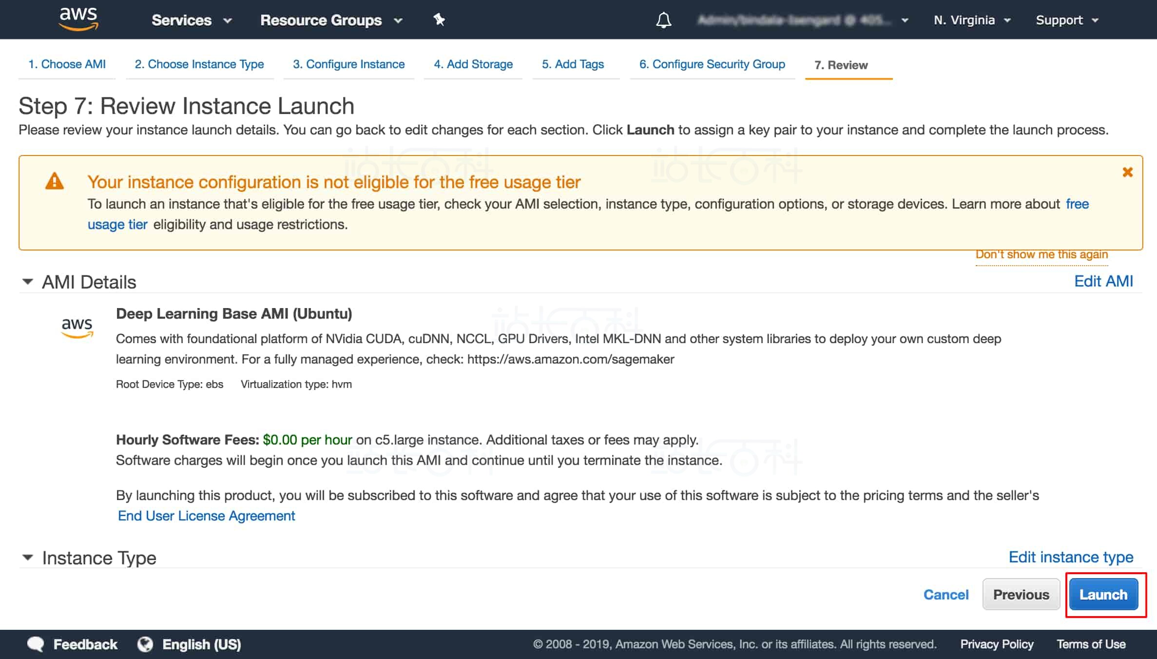
Task: Click the Edit AMI link
Action: 1104,281
